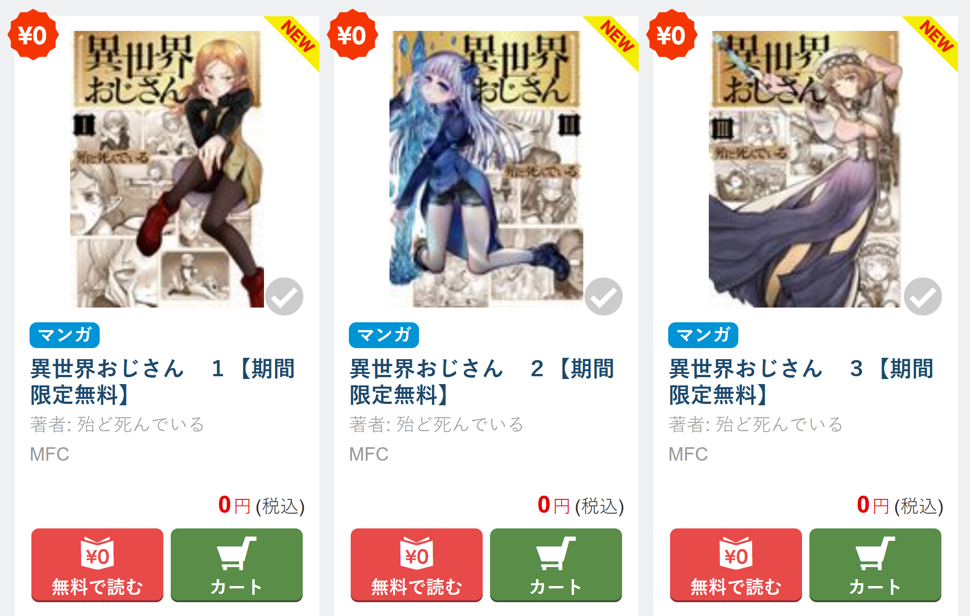The height and width of the screenshot is (616, 970).
Task: Add volume 1 to cart with カート button
Action: coord(237,565)
